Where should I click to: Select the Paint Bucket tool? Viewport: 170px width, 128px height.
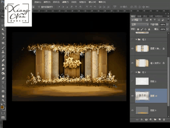pyautogui.click(x=3, y=65)
